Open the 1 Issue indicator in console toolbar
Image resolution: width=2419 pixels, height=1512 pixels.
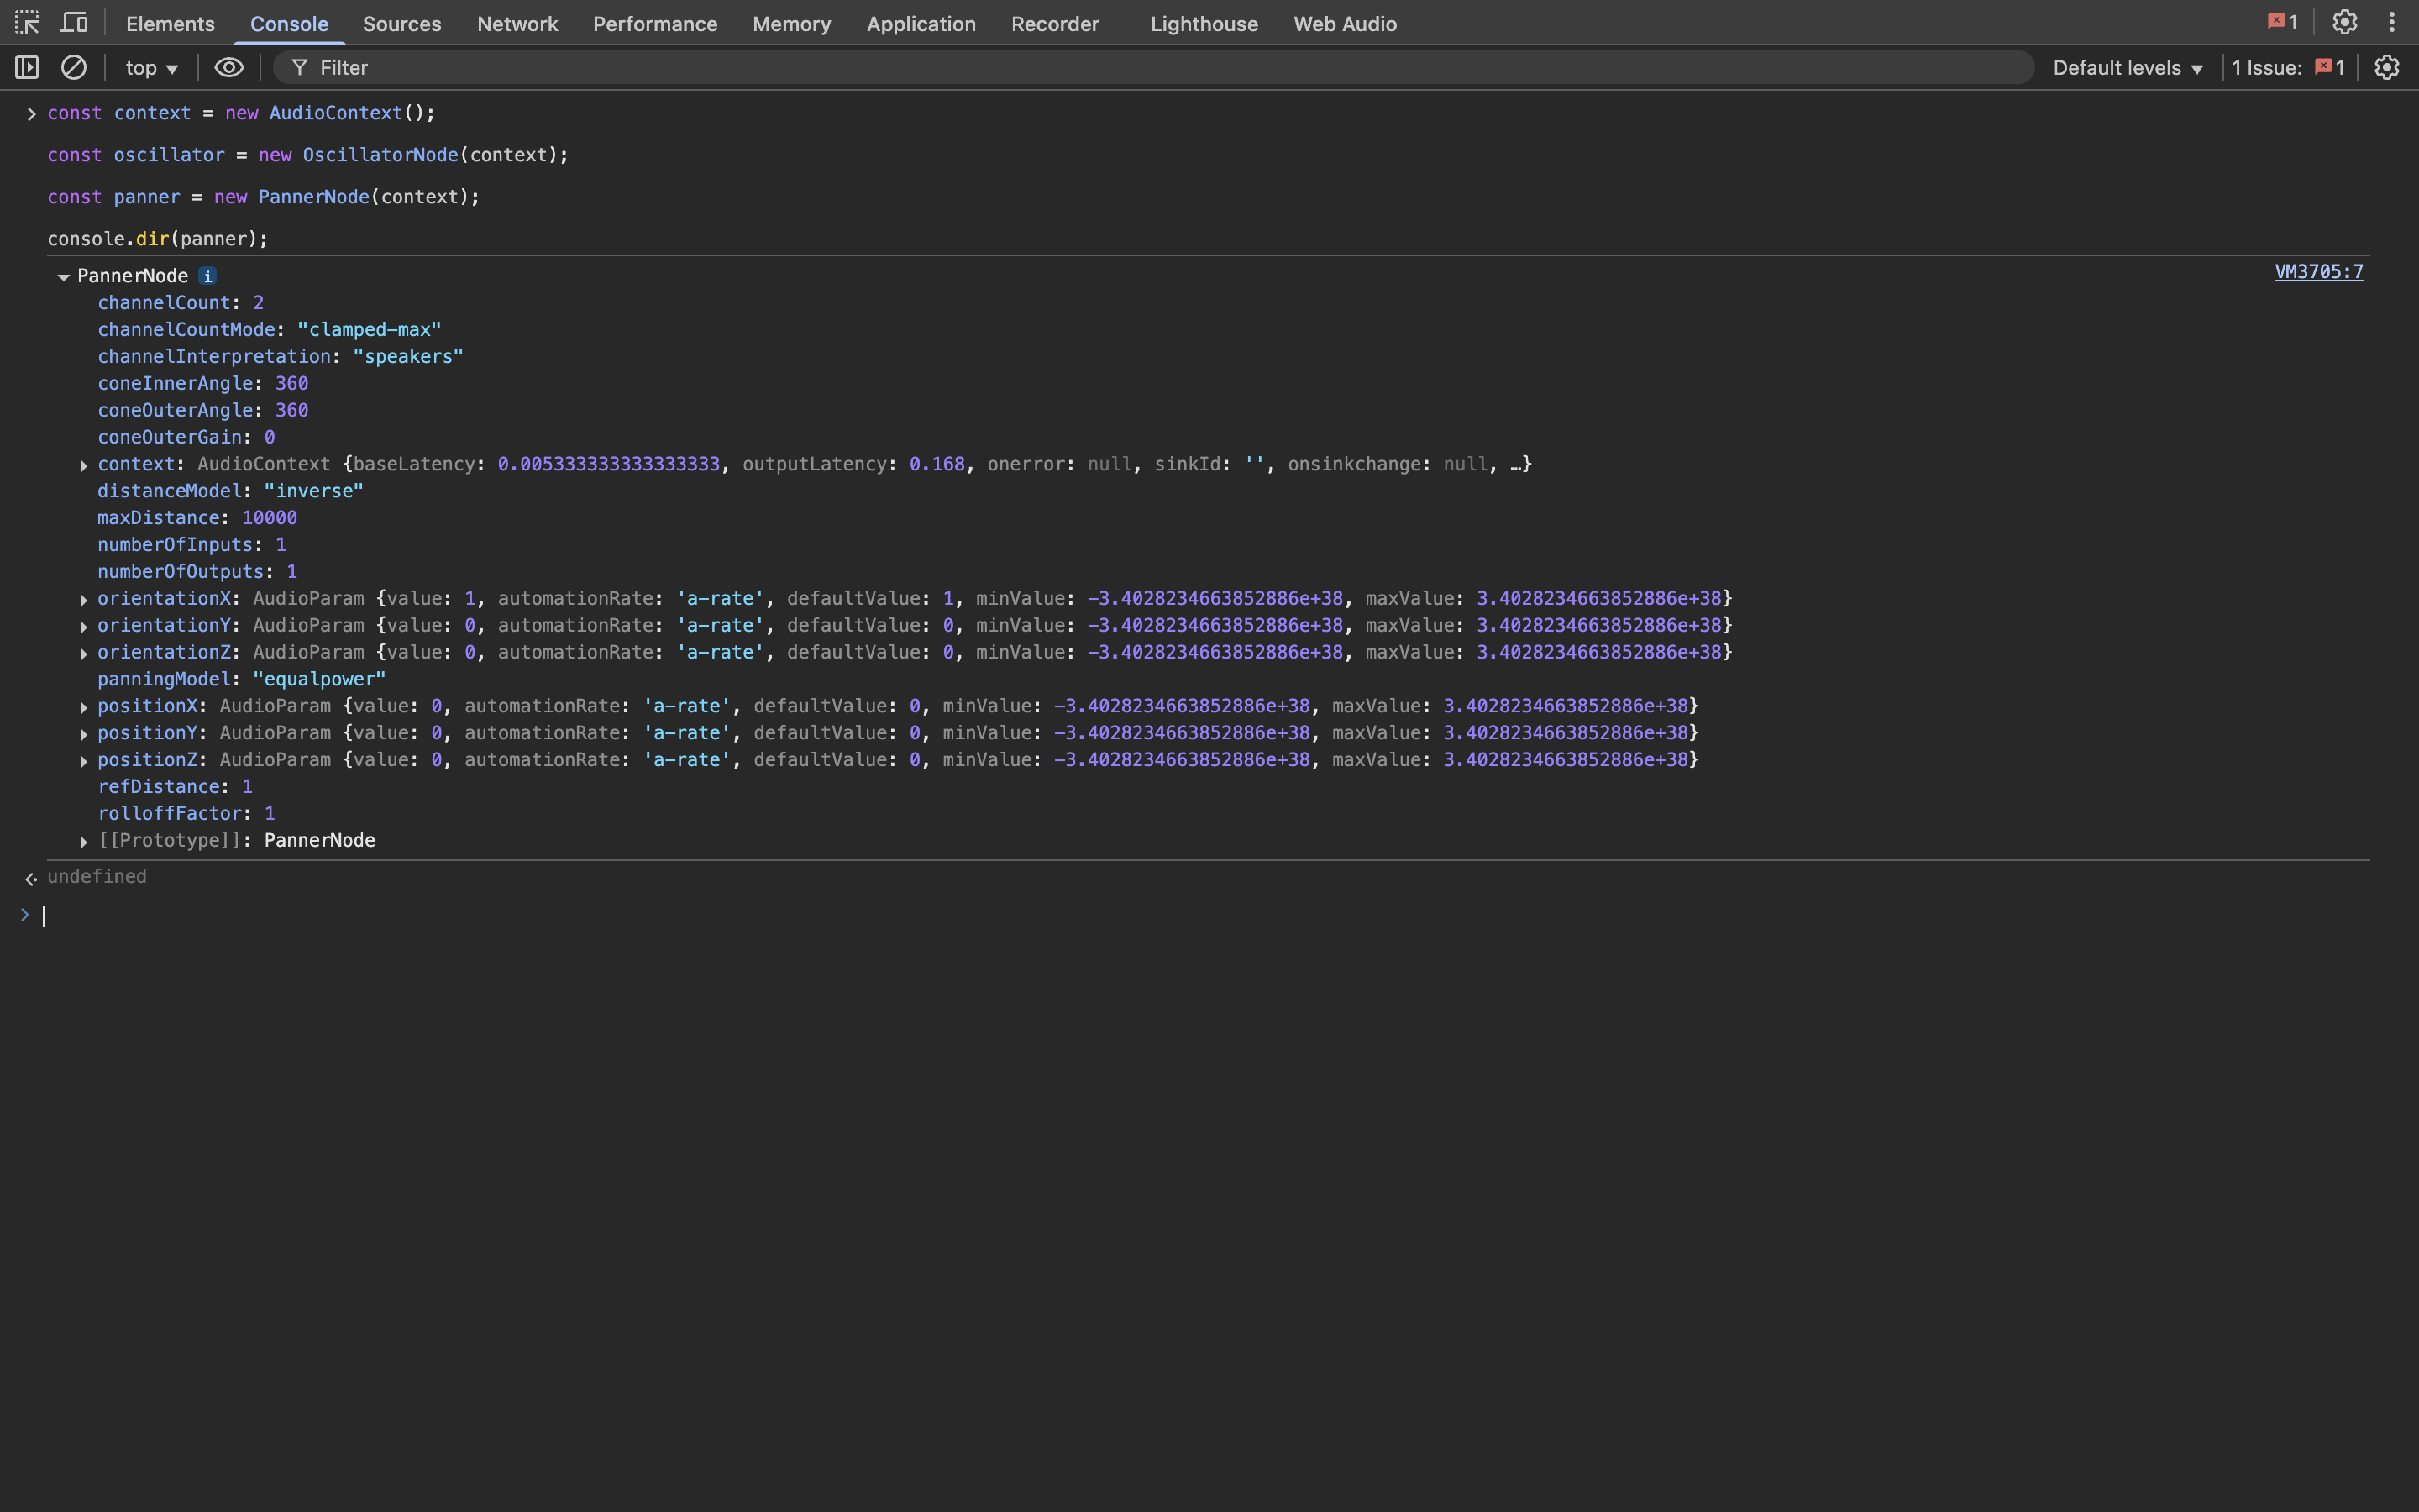[x=2288, y=67]
